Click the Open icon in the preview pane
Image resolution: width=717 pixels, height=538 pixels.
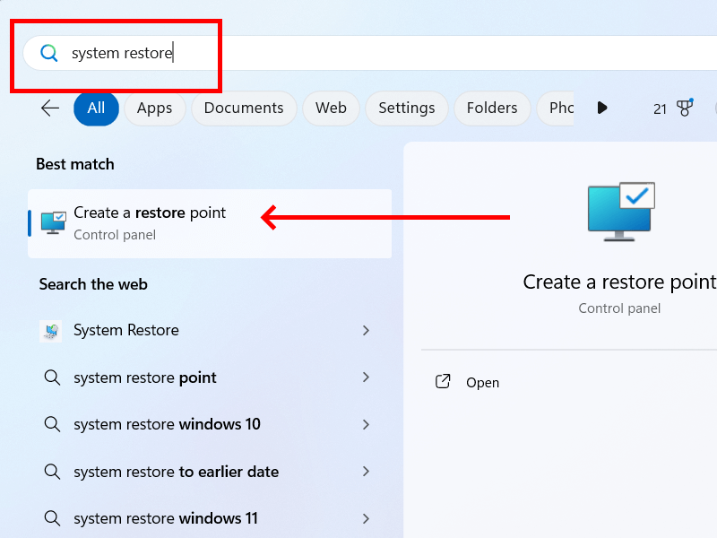click(443, 381)
